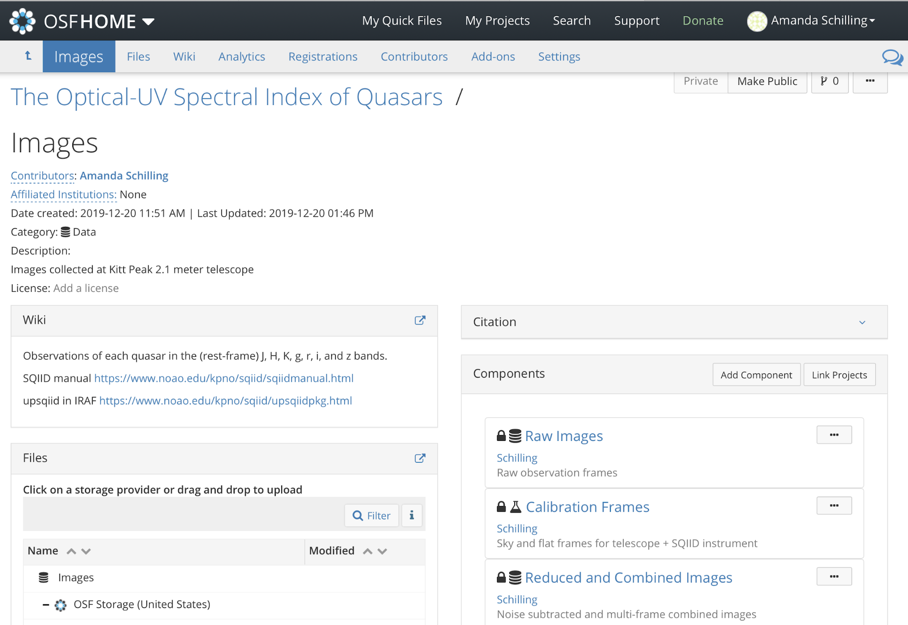Screen dimensions: 908x625
Task: Expand the Citation panel chevron
Action: pos(862,322)
